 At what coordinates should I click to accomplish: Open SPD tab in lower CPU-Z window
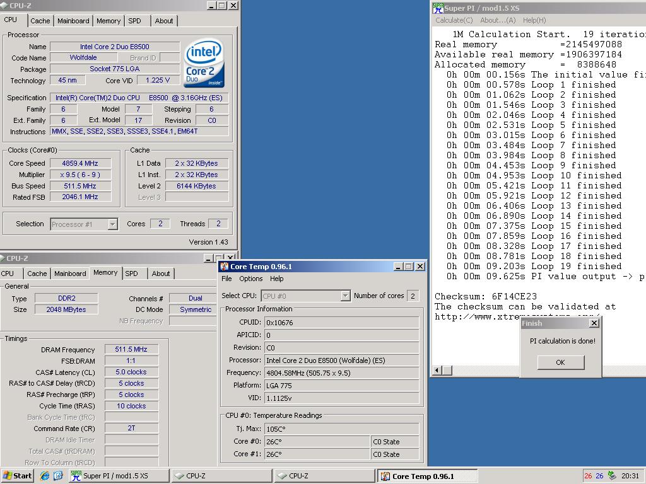[131, 274]
